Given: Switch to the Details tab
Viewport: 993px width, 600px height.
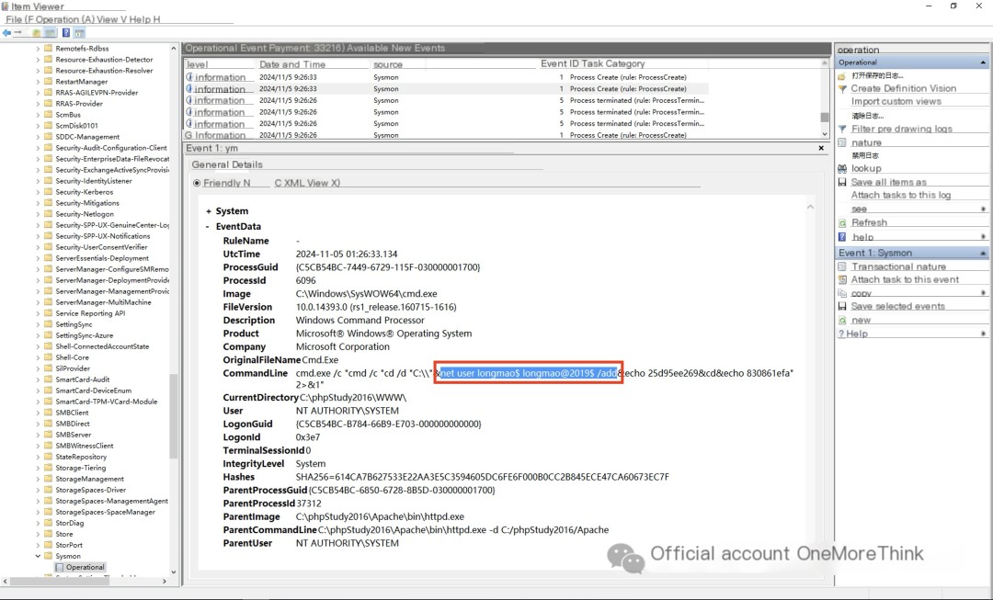Looking at the screenshot, I should [x=247, y=164].
